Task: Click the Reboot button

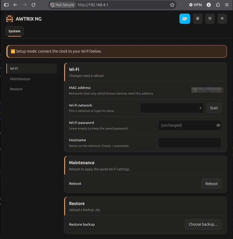Action: point(212,184)
